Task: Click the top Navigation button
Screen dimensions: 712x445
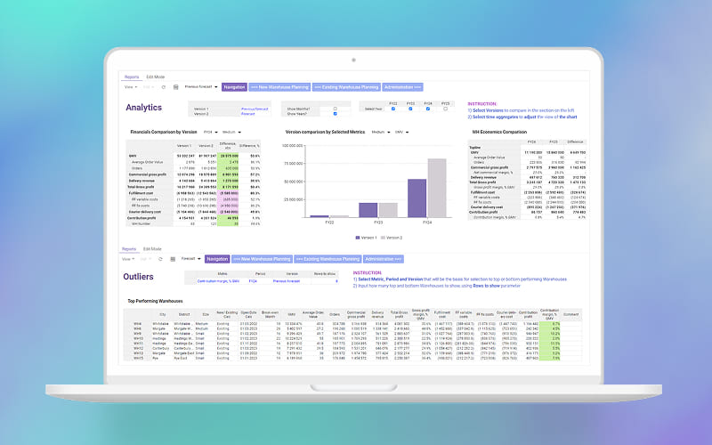Action: click(234, 87)
